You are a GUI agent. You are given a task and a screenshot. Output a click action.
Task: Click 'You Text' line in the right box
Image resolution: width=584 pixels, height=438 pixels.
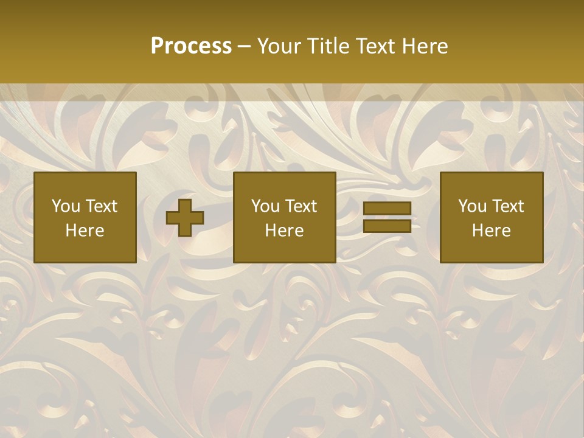click(492, 206)
